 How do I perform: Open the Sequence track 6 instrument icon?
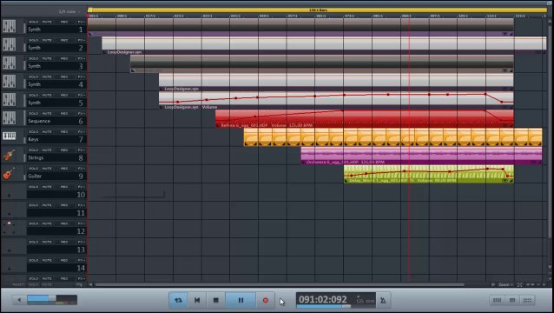9,118
